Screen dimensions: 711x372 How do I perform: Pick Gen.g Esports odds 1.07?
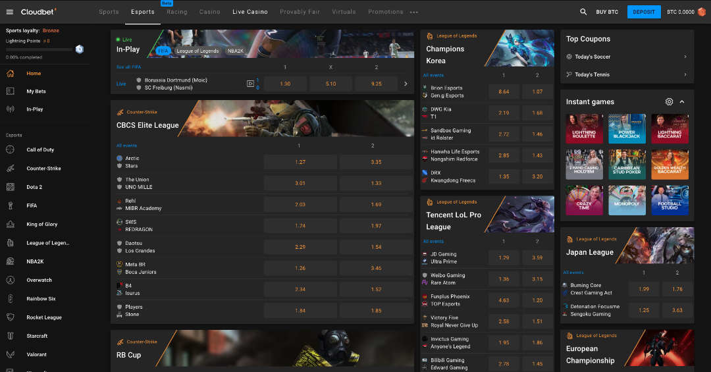pos(537,92)
